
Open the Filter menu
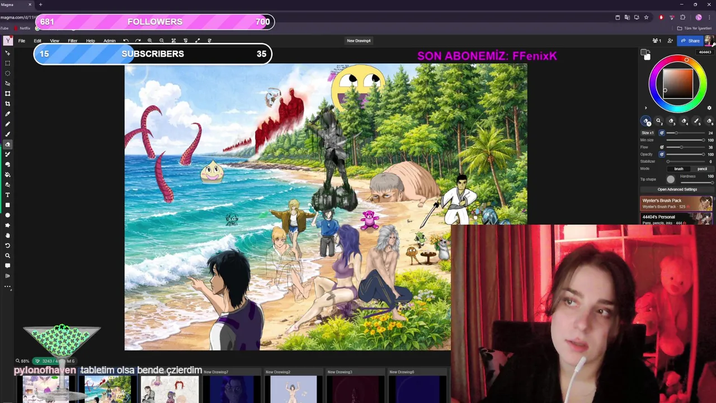pyautogui.click(x=72, y=41)
